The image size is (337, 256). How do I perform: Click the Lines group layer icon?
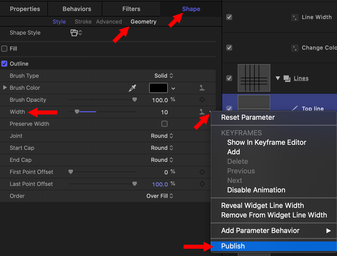287,78
